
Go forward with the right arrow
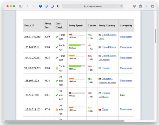pos(33,6)
